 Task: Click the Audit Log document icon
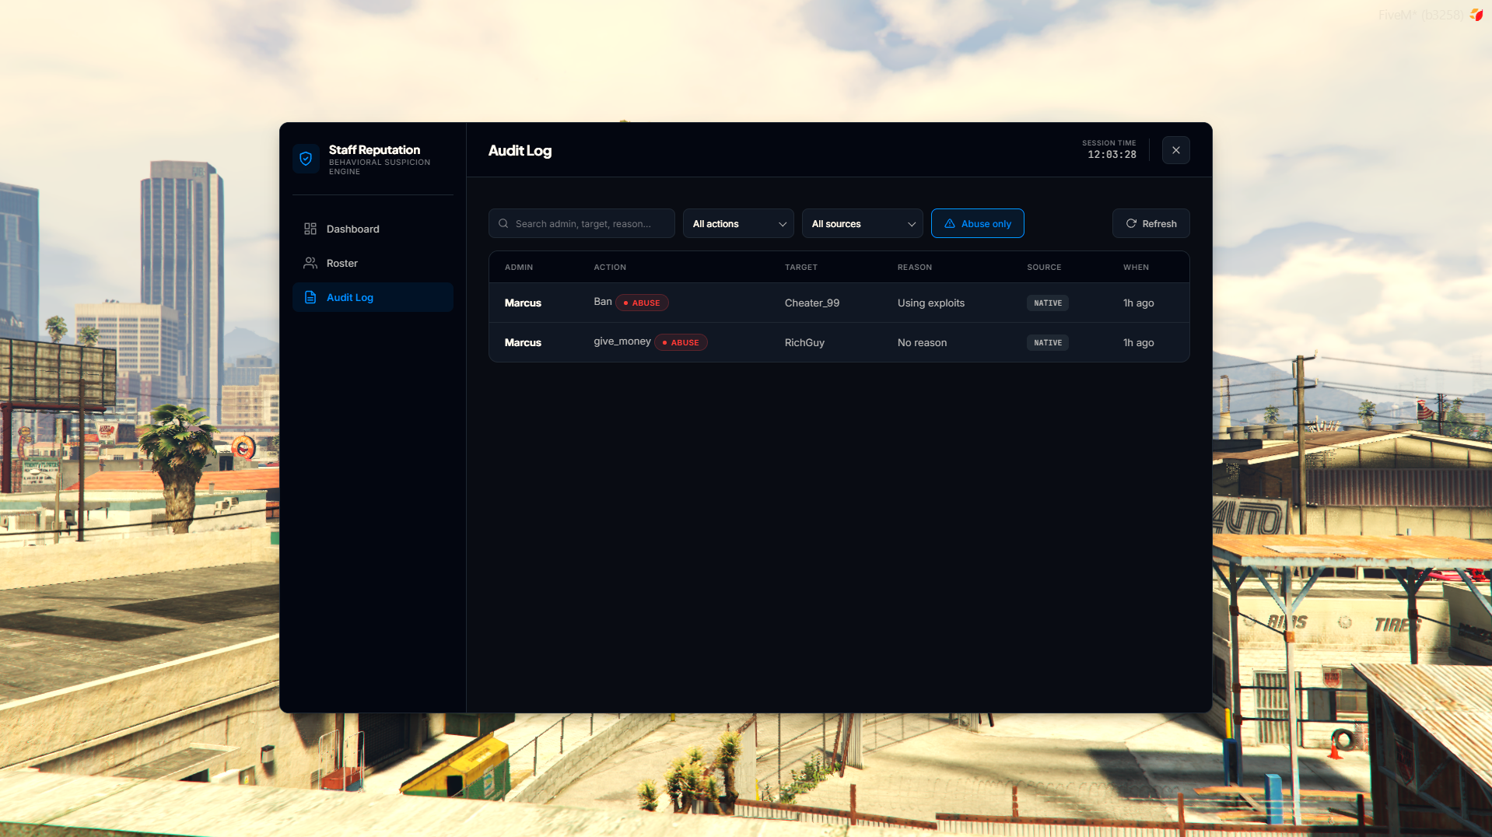point(310,297)
